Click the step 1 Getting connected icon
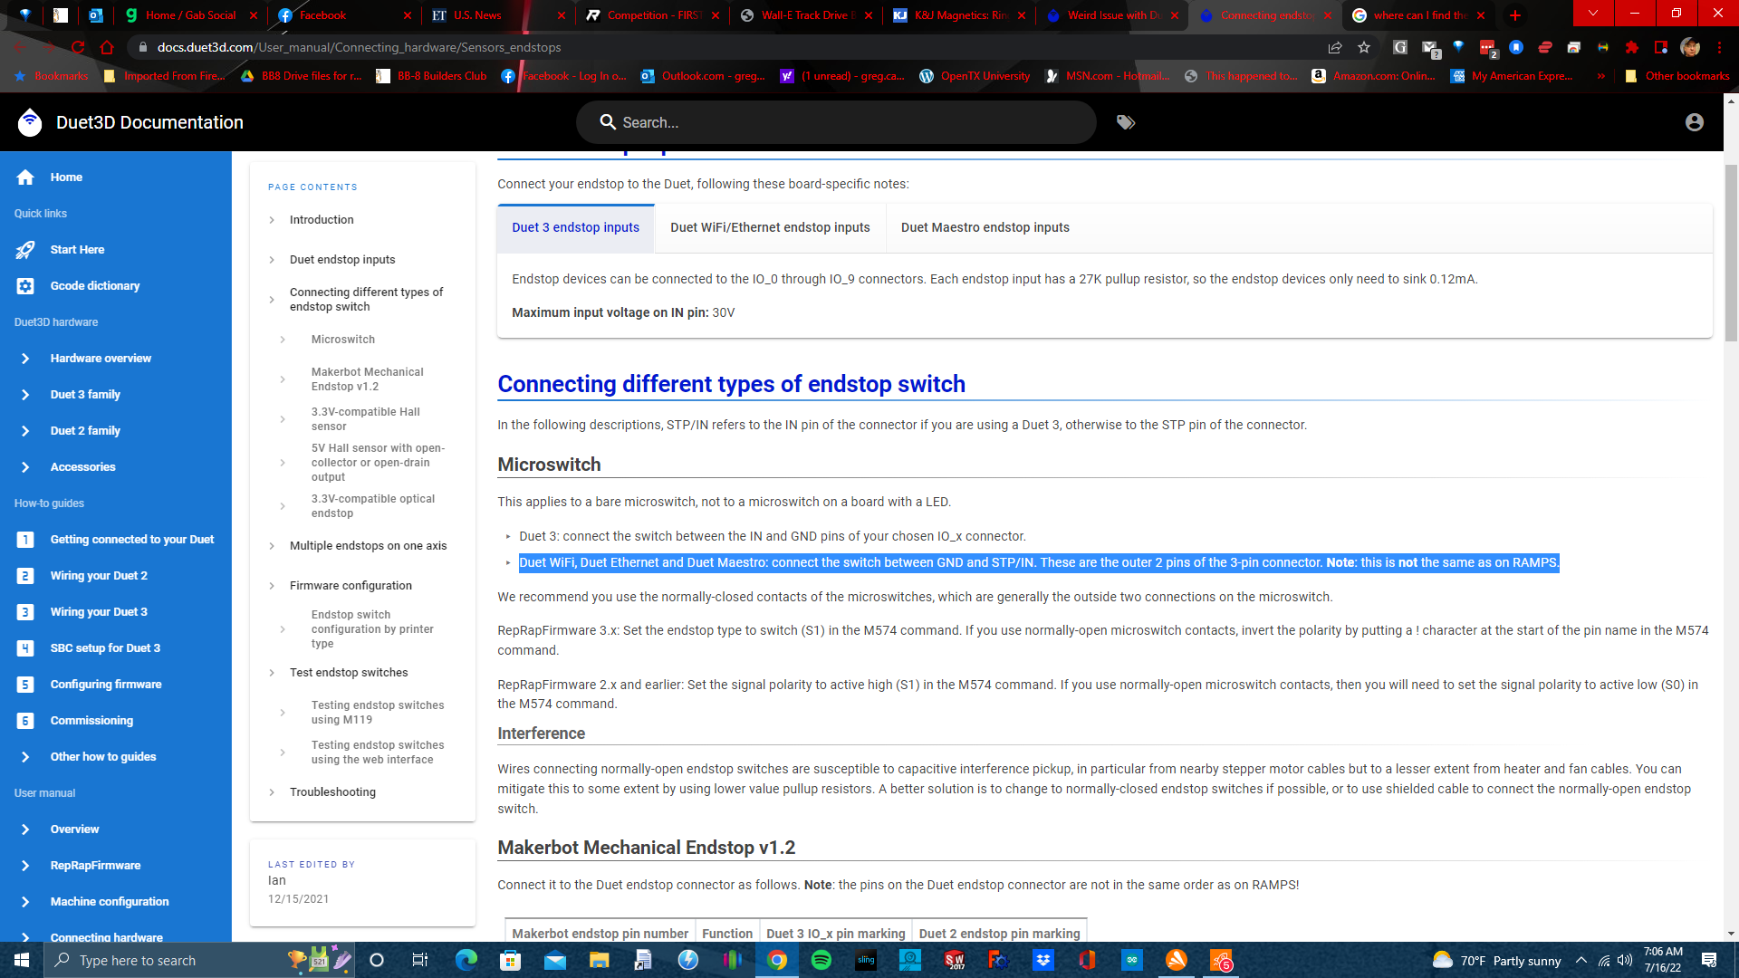 pyautogui.click(x=25, y=540)
